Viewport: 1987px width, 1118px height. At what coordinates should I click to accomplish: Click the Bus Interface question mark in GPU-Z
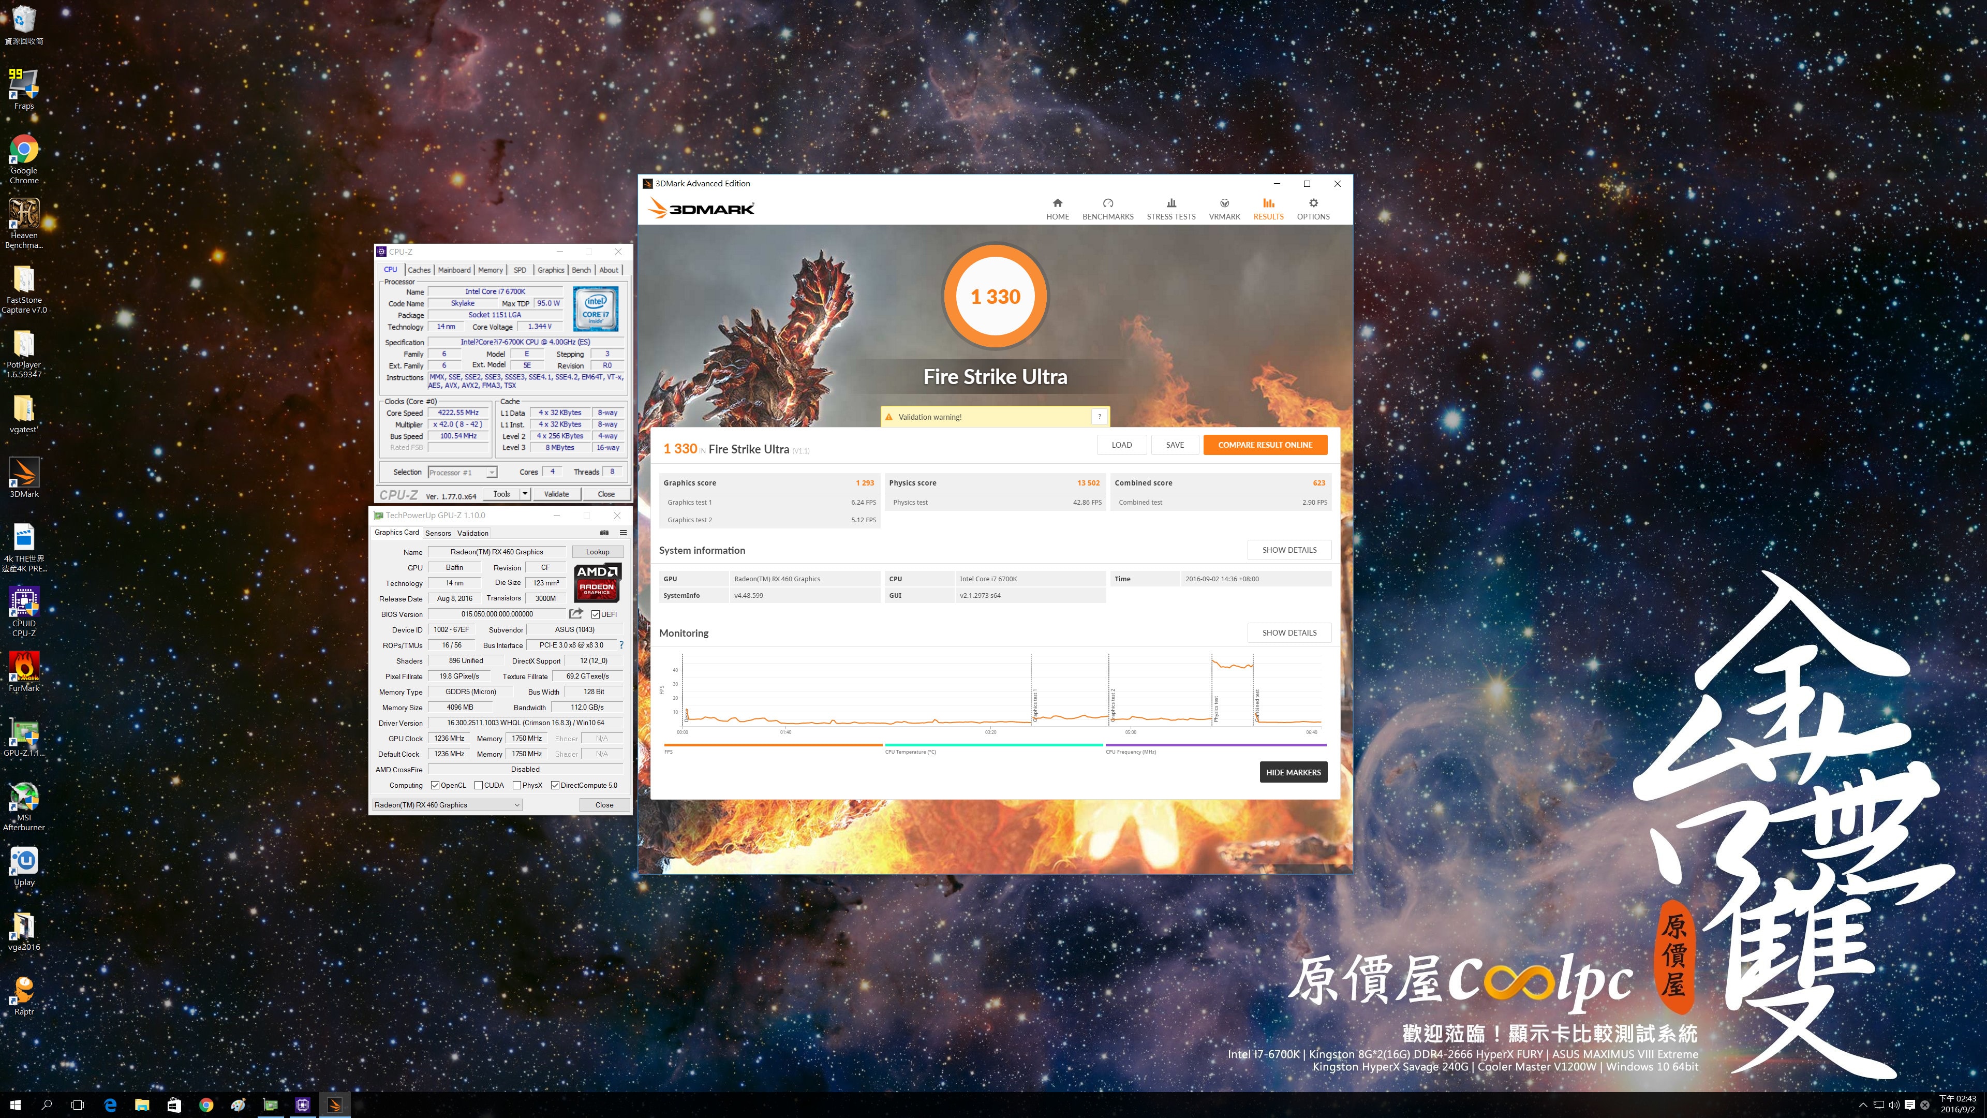[621, 645]
